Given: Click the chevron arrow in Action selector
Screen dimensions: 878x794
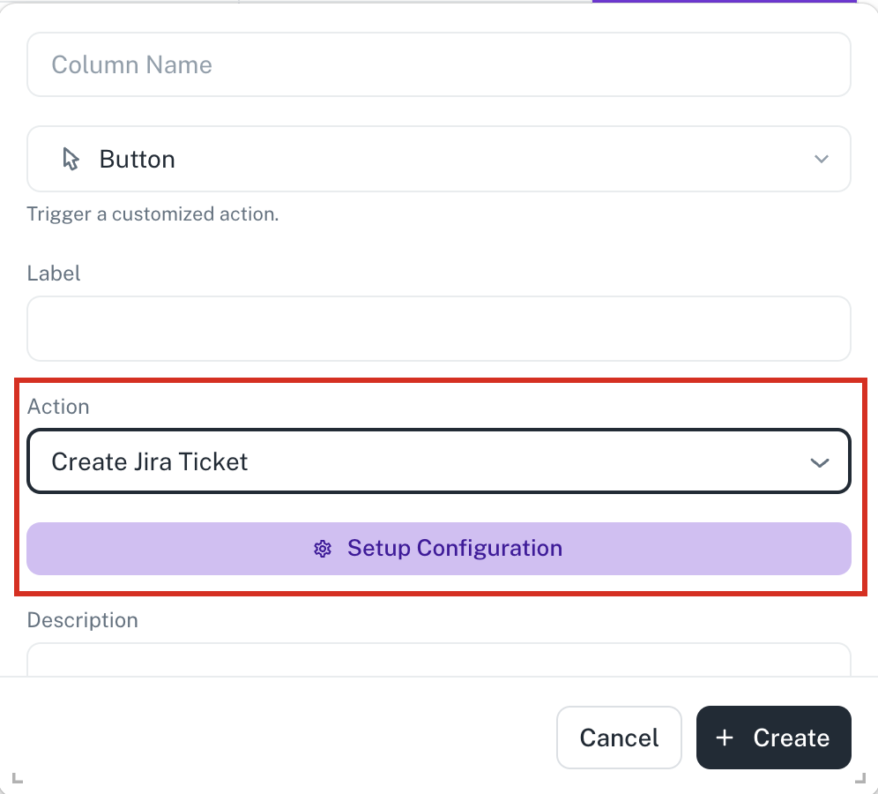Looking at the screenshot, I should coord(820,463).
